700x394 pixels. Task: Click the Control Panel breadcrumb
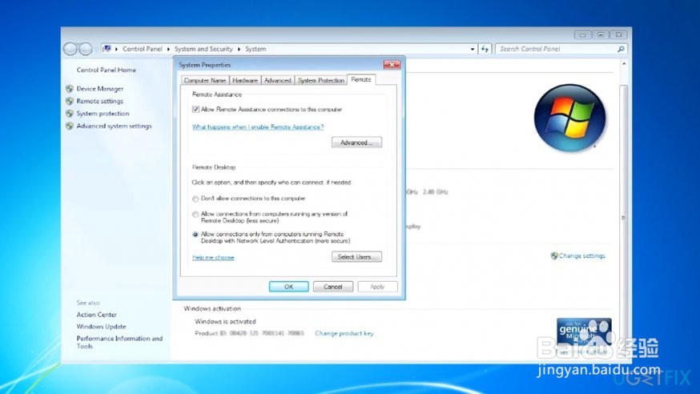[143, 49]
